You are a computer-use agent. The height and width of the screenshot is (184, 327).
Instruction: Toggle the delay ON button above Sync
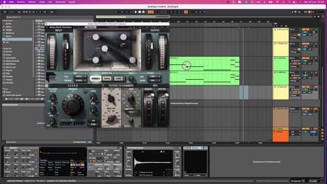pyautogui.click(x=93, y=121)
